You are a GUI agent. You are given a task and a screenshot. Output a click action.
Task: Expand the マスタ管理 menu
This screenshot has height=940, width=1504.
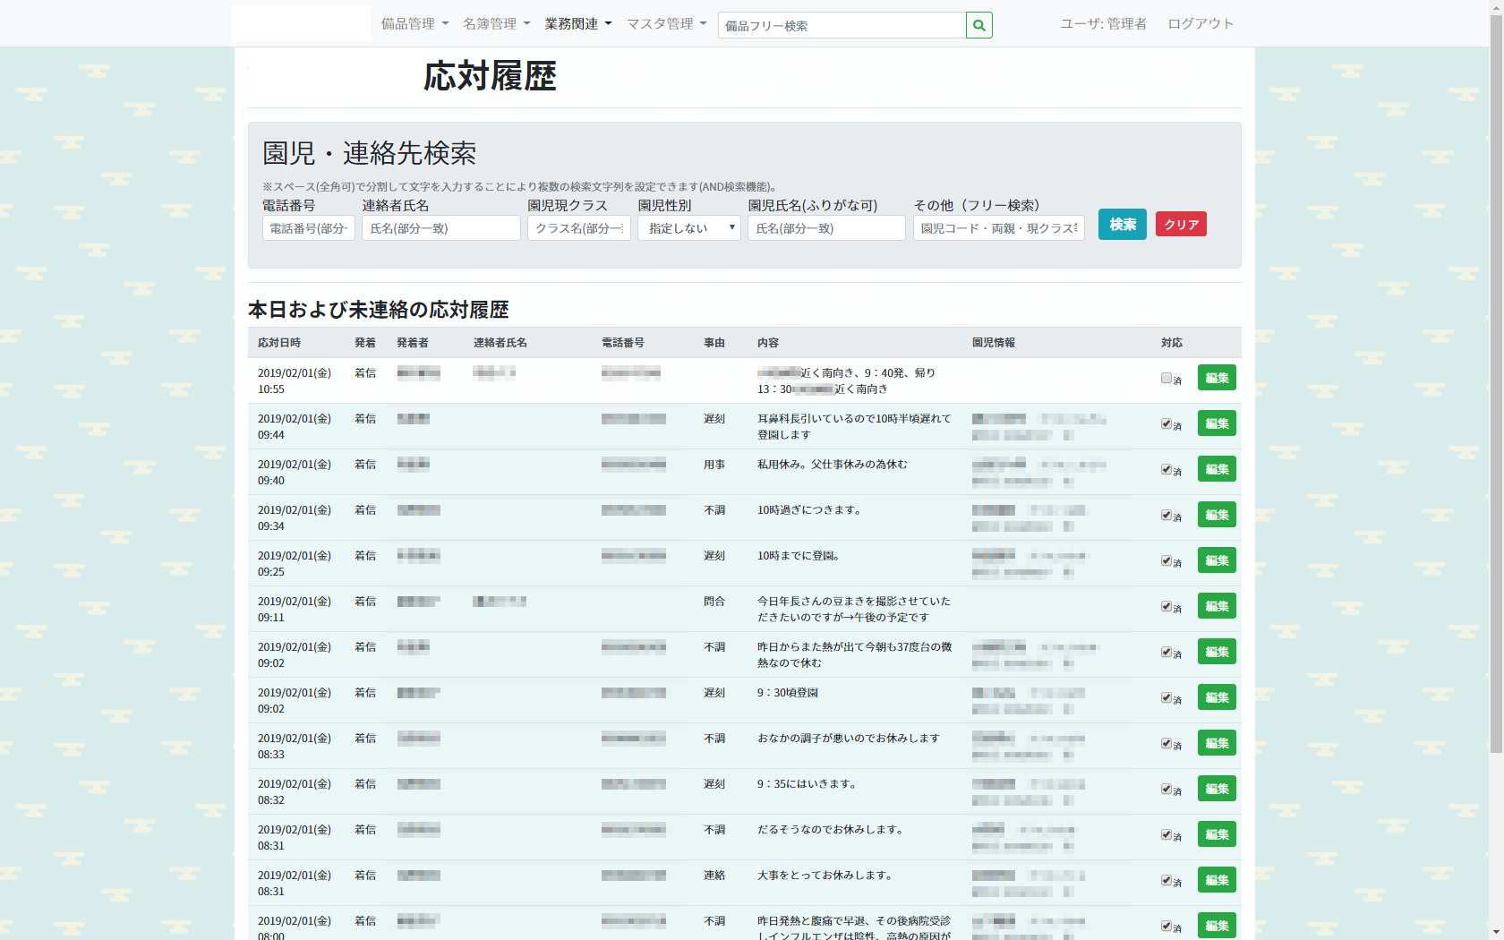click(x=667, y=24)
